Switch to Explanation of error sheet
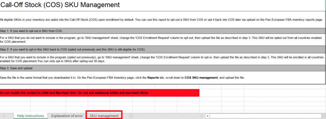Viewport: 326px width, 119px height. coord(67,116)
